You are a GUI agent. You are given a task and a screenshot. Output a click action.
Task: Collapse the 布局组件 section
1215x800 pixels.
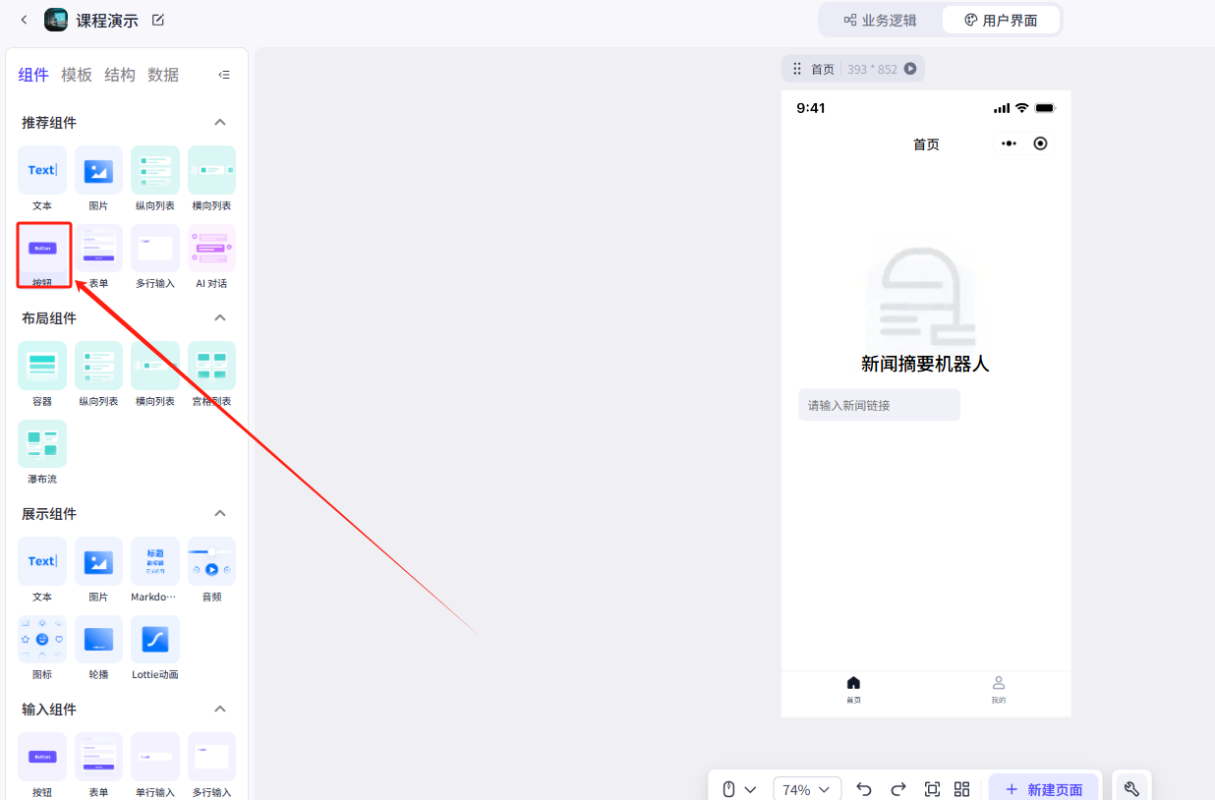click(220, 318)
